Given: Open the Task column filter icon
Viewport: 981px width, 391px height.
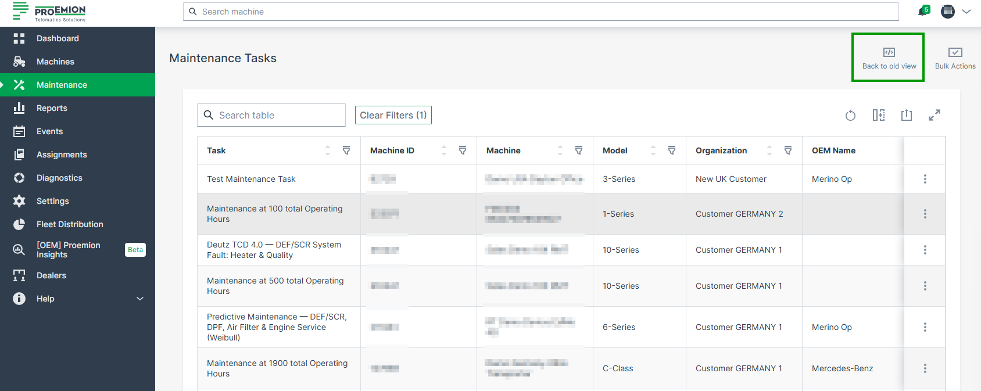Looking at the screenshot, I should click(x=346, y=150).
